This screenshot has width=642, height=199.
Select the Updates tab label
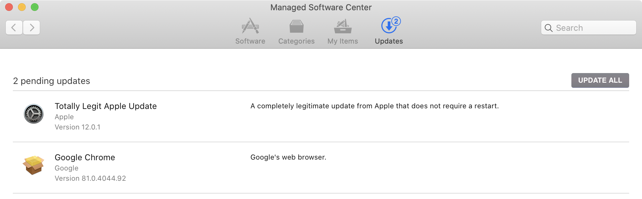pyautogui.click(x=389, y=41)
